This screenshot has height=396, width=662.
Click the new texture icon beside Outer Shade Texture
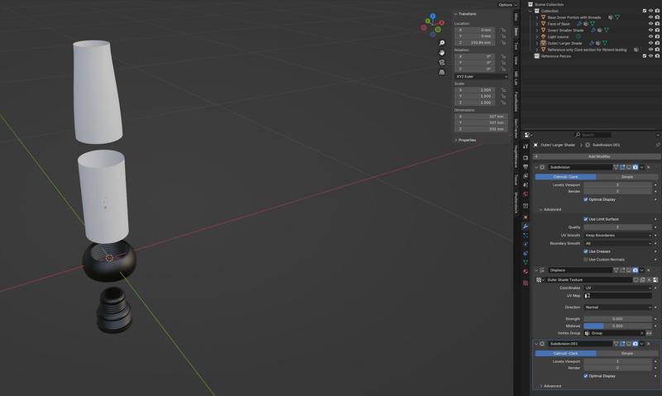click(643, 279)
